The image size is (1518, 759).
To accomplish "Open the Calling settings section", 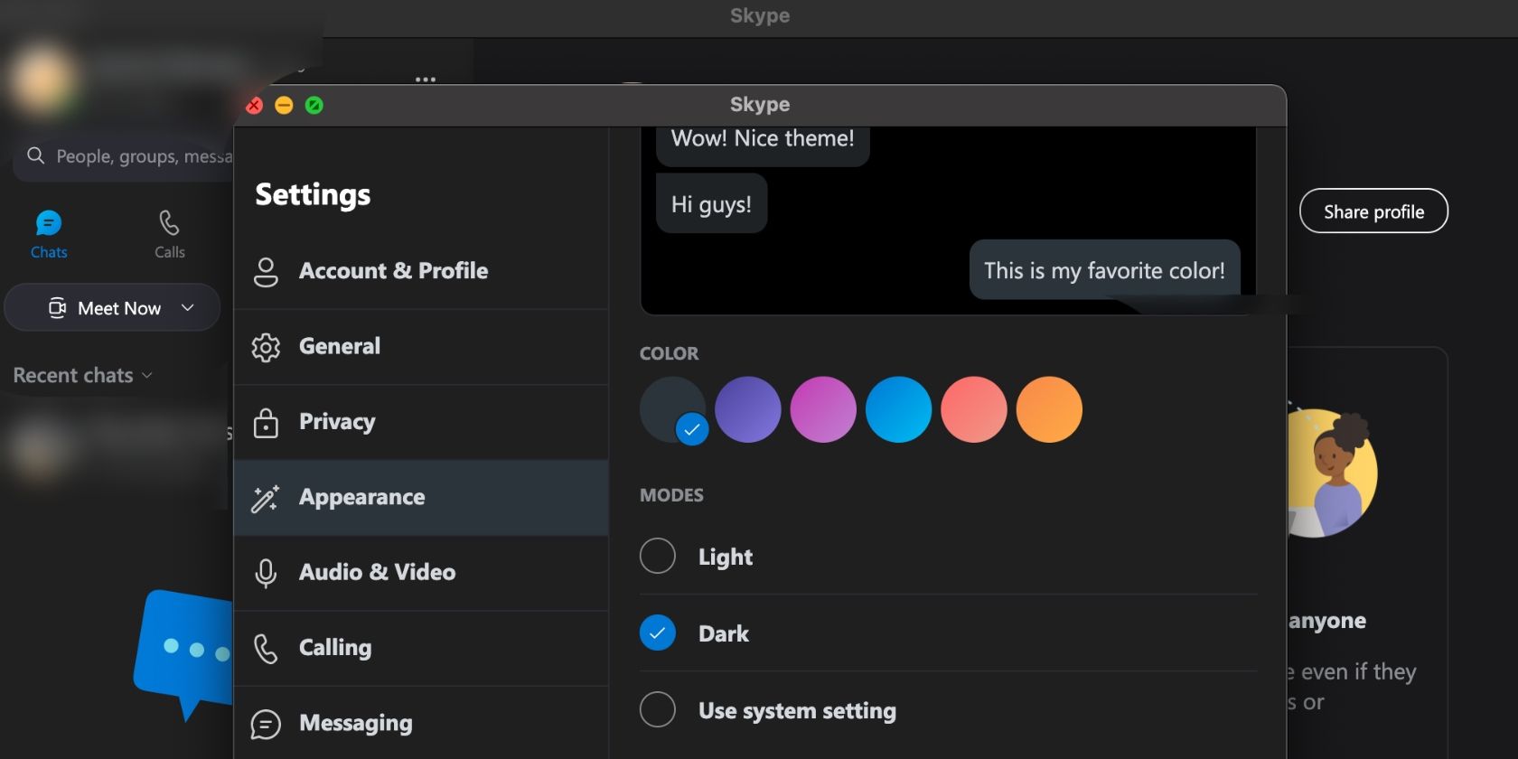I will click(335, 648).
